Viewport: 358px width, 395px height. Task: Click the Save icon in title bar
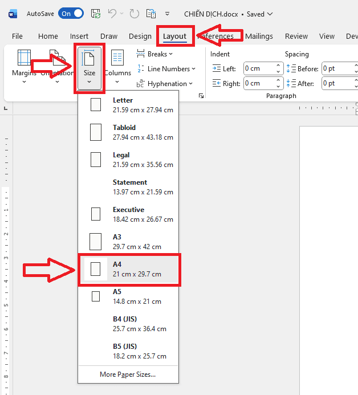click(x=96, y=14)
